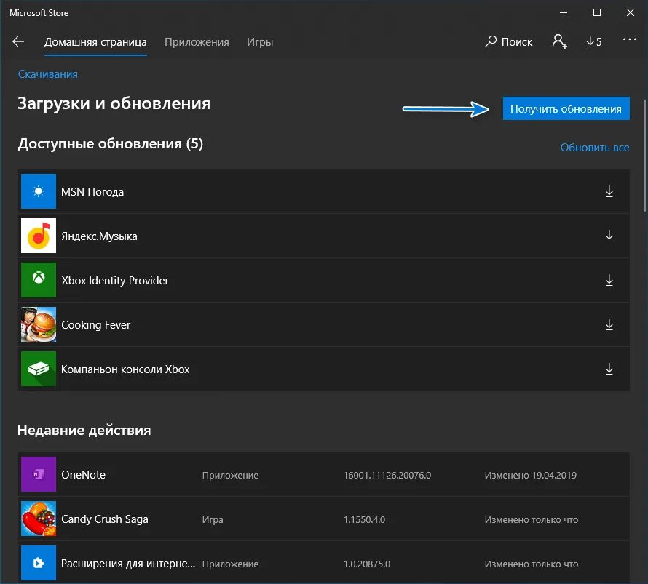Click the vertical scrollbar thumb
Image resolution: width=648 pixels, height=584 pixels.
644,156
